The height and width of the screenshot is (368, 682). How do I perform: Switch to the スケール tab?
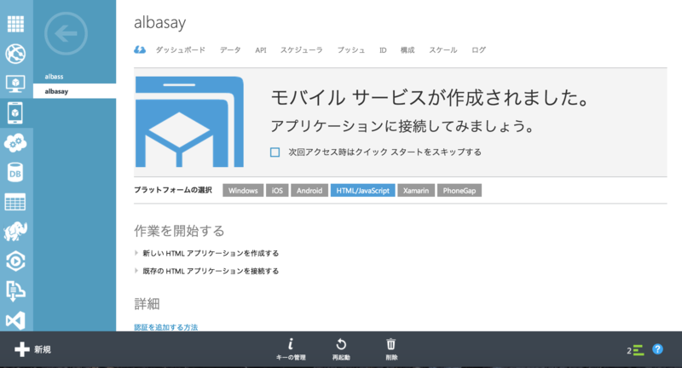click(442, 50)
